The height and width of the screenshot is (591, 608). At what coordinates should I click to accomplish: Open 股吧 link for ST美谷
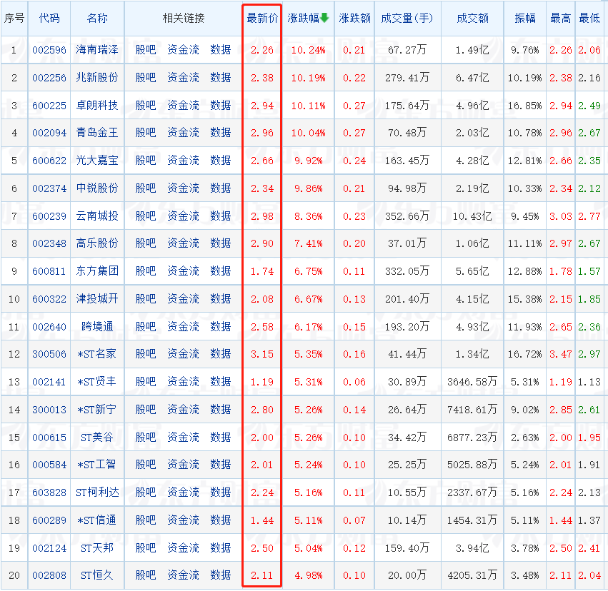click(x=146, y=438)
